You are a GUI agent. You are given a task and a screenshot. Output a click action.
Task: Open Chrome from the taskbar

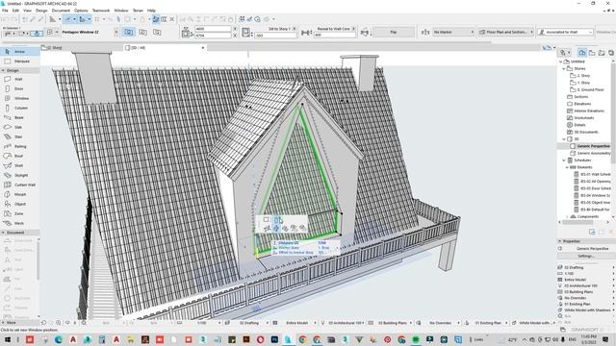pos(302,339)
